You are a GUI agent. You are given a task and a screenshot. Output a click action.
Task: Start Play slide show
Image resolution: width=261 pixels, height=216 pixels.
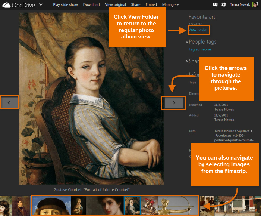point(66,4)
